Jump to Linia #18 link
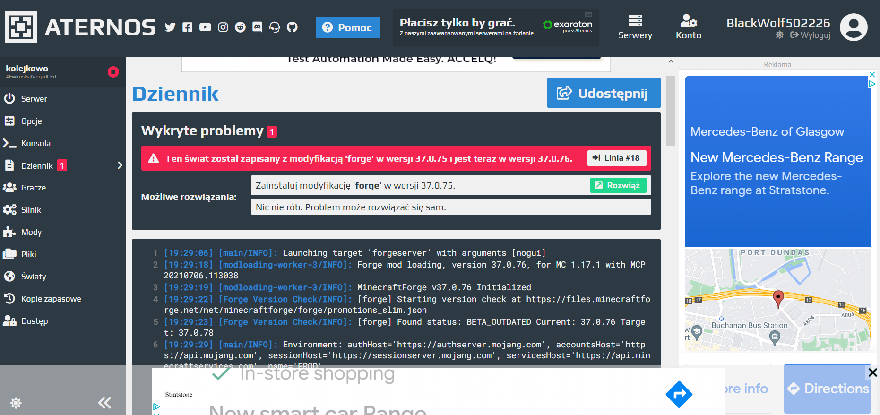 coord(617,158)
